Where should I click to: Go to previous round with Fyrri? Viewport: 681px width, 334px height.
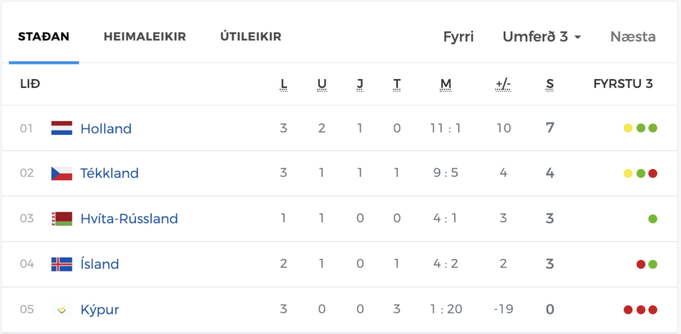pyautogui.click(x=458, y=37)
